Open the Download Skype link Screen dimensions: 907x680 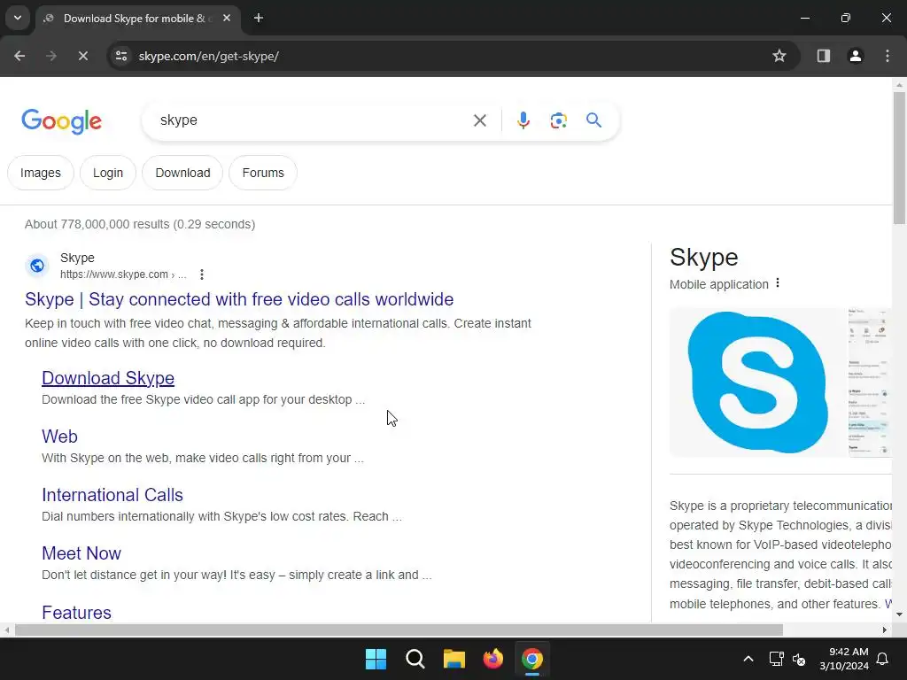tap(108, 378)
